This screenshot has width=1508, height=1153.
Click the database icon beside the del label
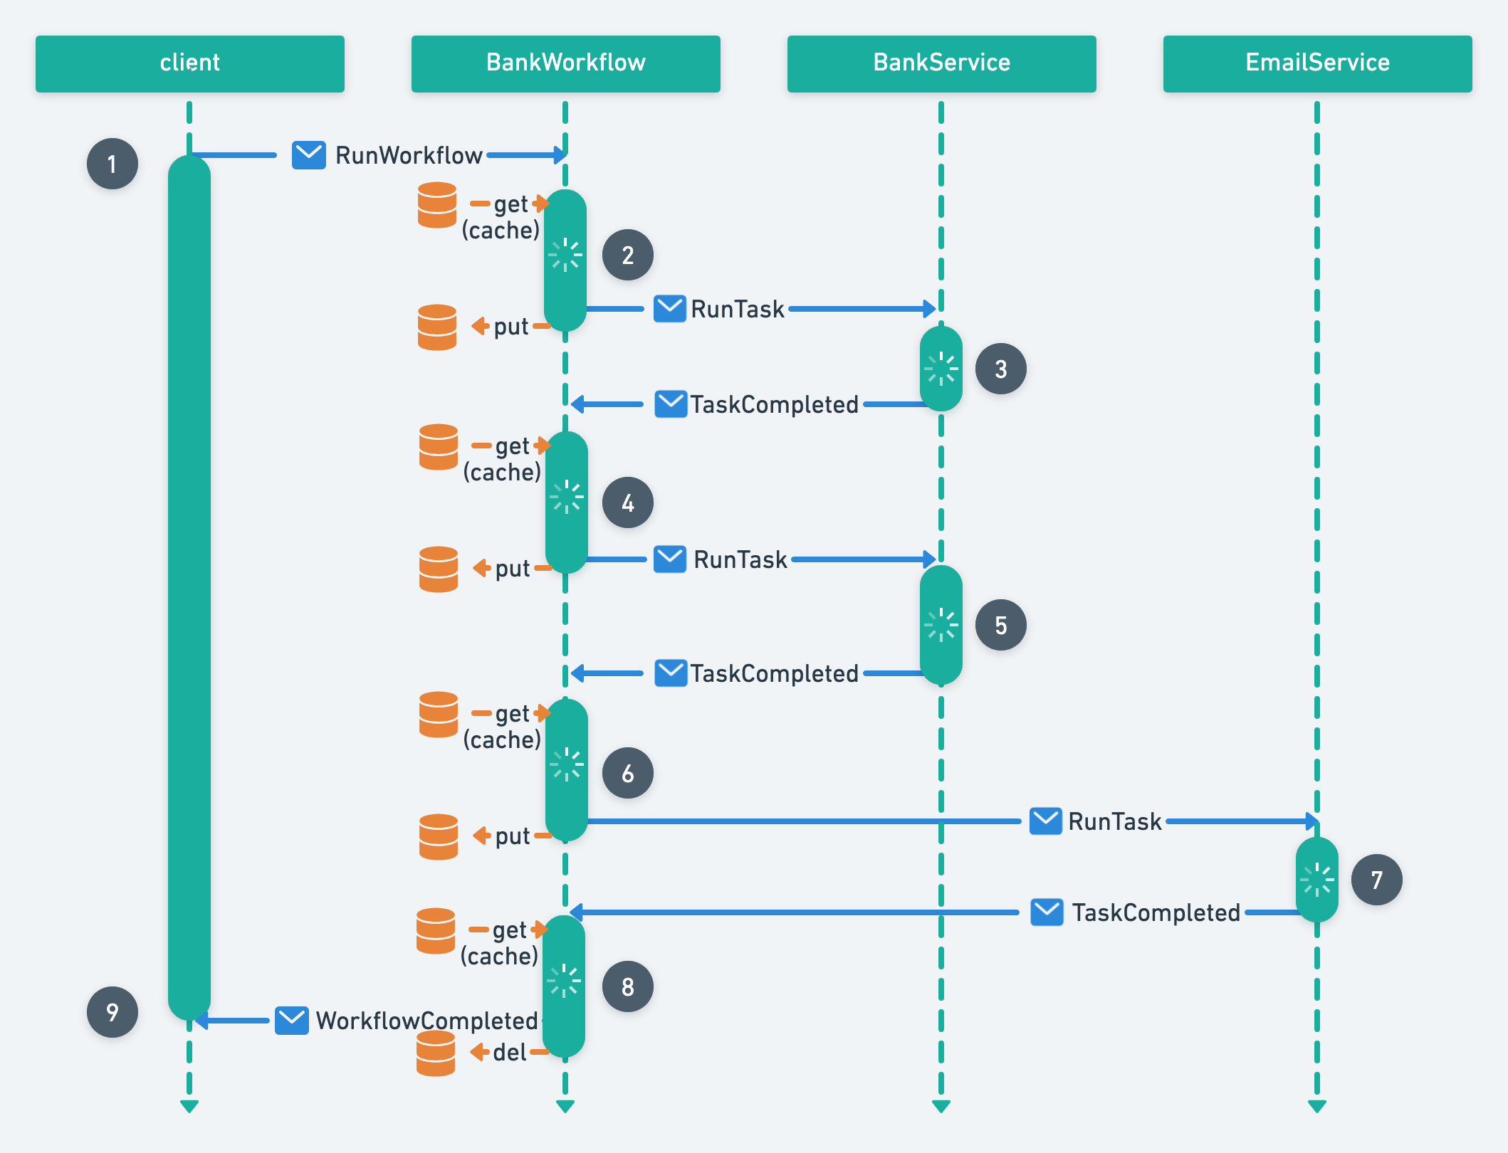click(436, 1053)
